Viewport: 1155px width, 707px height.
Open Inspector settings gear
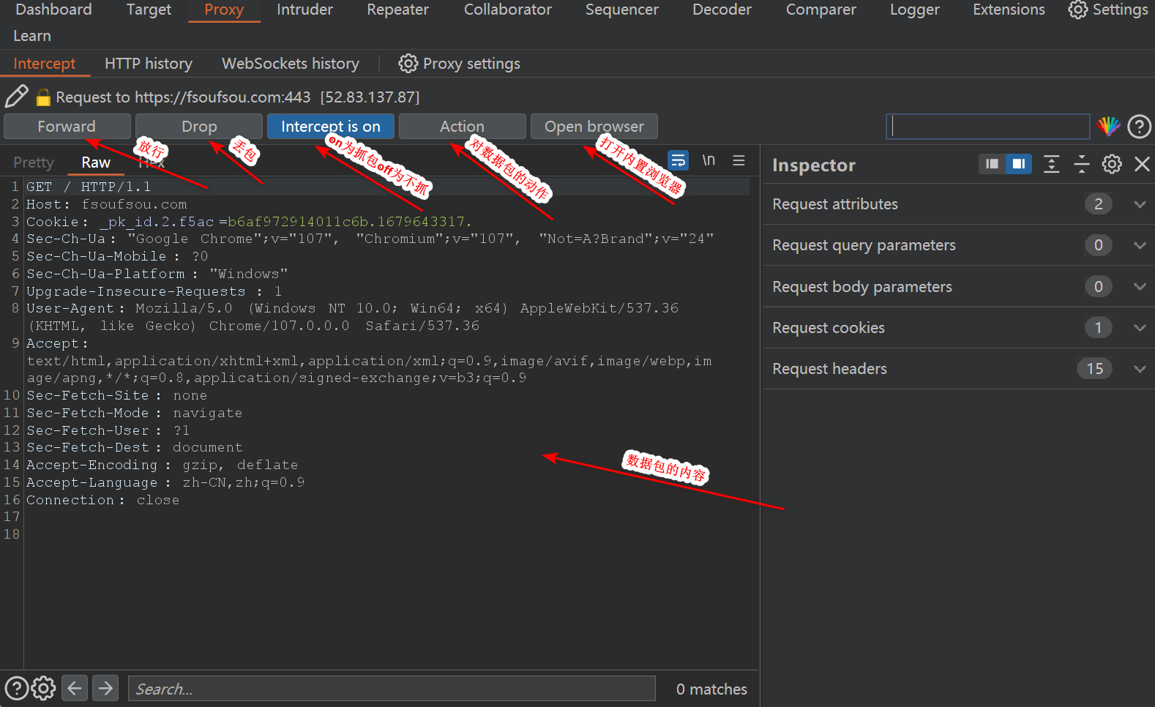(1111, 165)
